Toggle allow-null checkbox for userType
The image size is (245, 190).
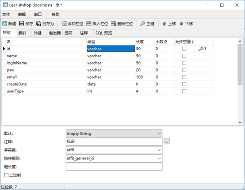(184, 91)
